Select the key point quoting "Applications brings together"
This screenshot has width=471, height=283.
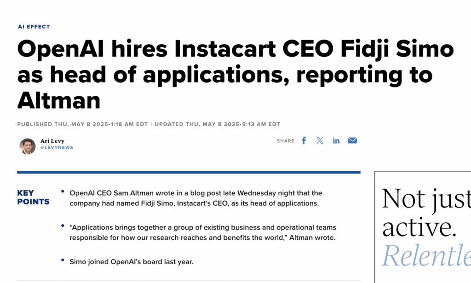coord(202,233)
